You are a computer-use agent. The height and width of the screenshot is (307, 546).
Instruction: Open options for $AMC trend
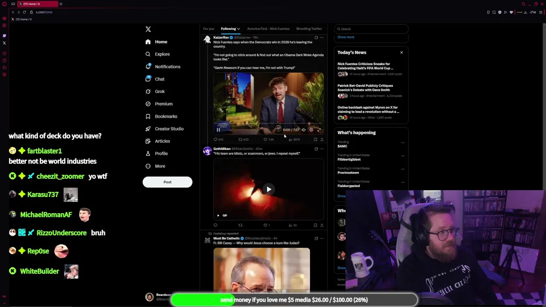[403, 143]
